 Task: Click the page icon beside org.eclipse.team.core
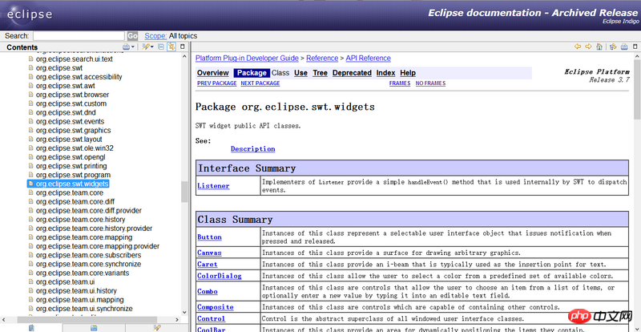[x=30, y=192]
